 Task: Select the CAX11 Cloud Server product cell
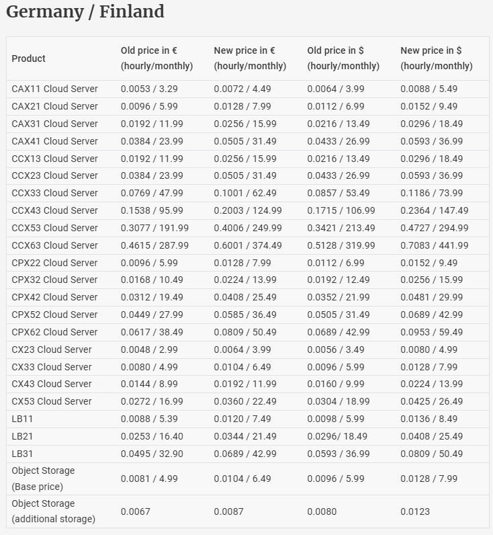54,89
